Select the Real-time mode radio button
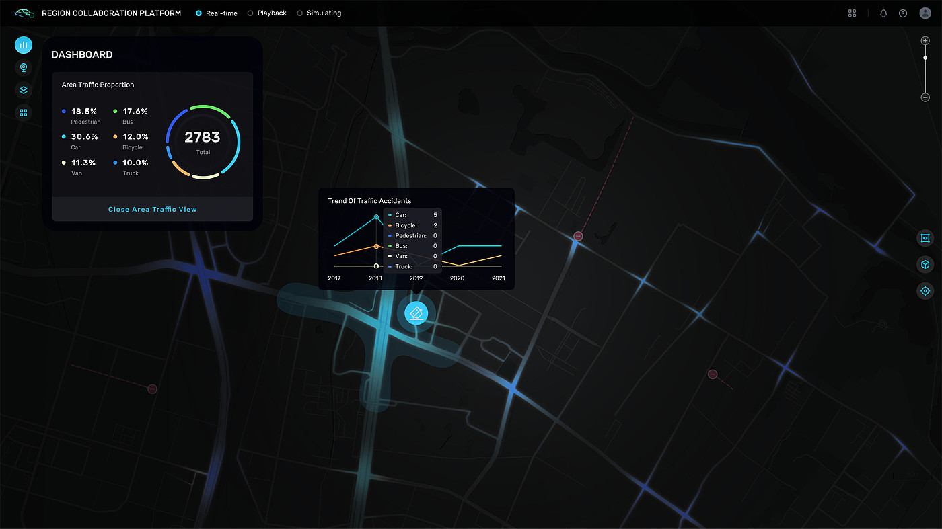The image size is (942, 529). (x=198, y=13)
